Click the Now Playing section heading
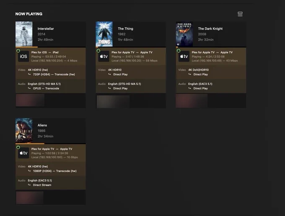The width and height of the screenshot is (285, 216). (29, 14)
